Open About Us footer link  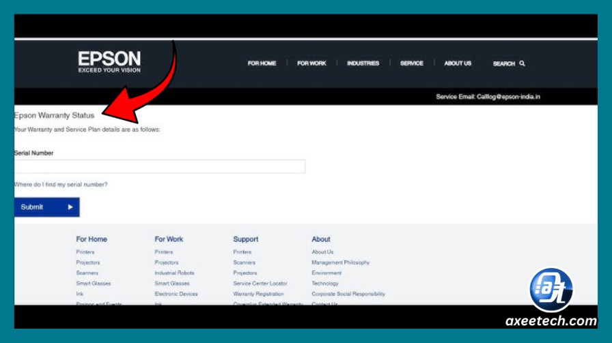point(322,252)
